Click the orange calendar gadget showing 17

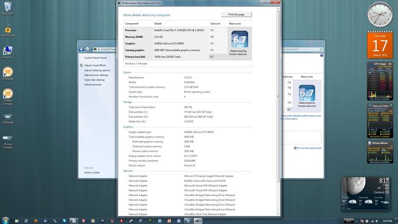(380, 45)
